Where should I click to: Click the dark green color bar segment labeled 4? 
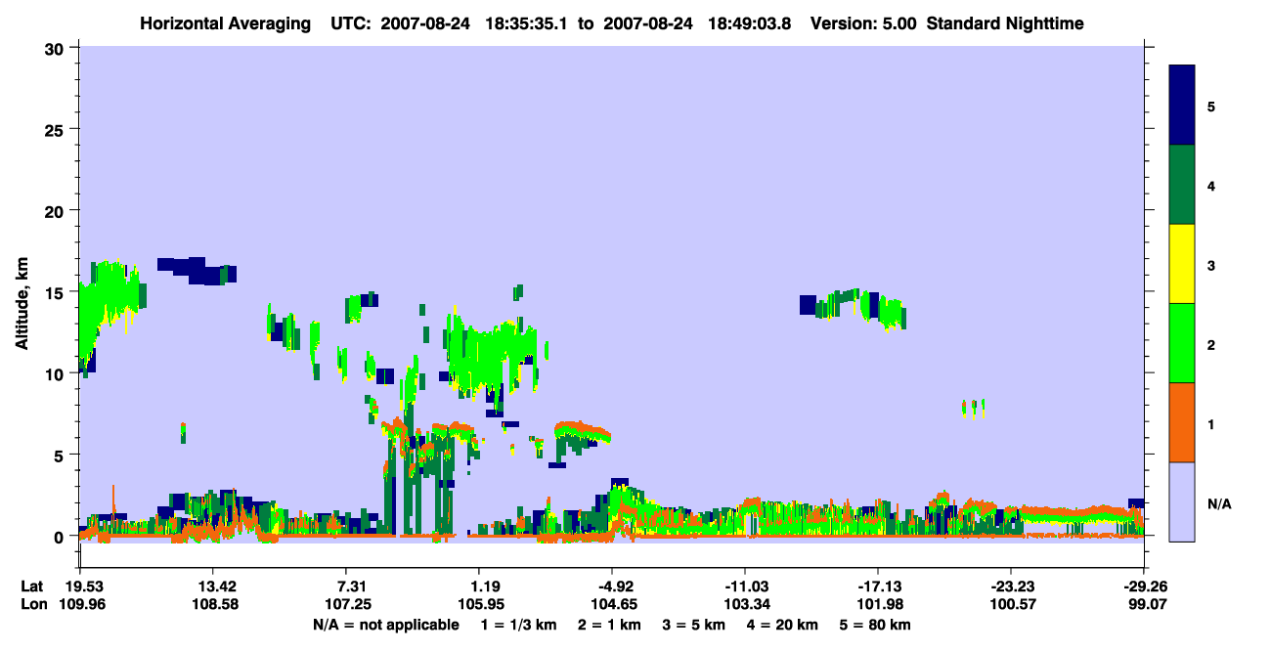(x=1182, y=185)
